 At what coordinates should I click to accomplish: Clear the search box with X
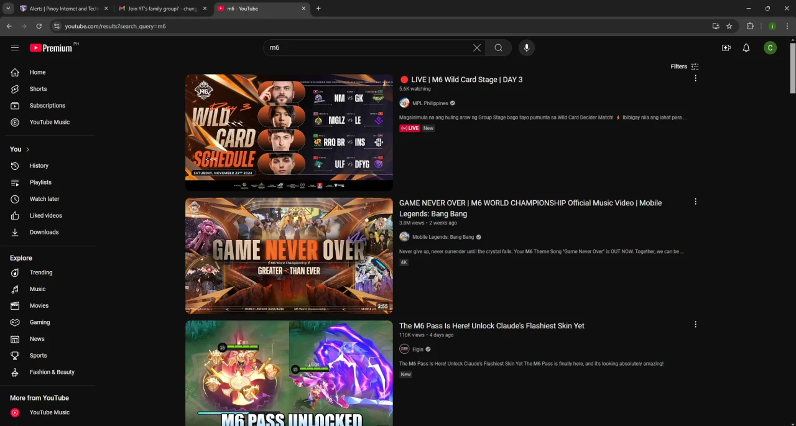pyautogui.click(x=477, y=48)
